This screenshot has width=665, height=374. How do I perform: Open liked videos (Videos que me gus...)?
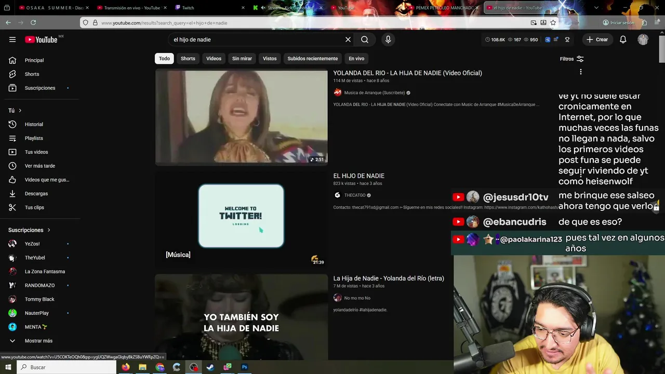[x=39, y=180]
